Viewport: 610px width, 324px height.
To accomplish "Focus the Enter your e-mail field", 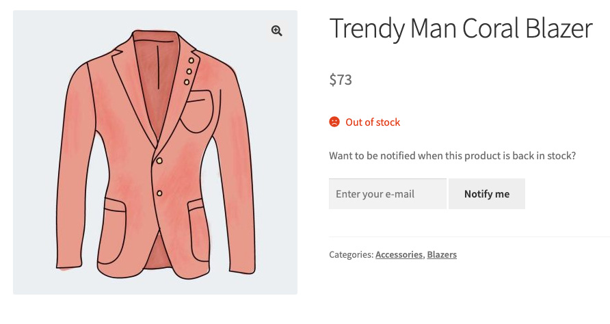I will click(387, 194).
